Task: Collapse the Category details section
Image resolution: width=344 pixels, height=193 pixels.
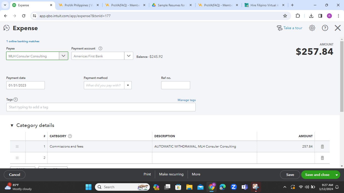Action: click(x=12, y=125)
